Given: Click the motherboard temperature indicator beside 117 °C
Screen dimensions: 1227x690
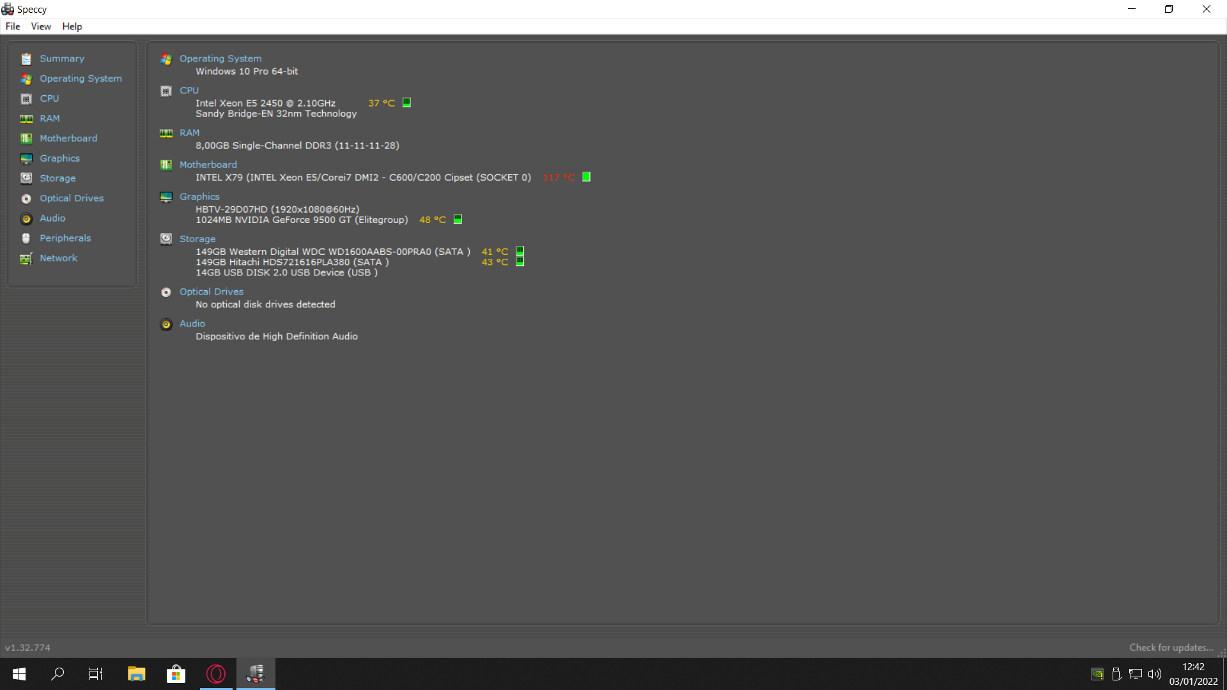Looking at the screenshot, I should tap(586, 177).
